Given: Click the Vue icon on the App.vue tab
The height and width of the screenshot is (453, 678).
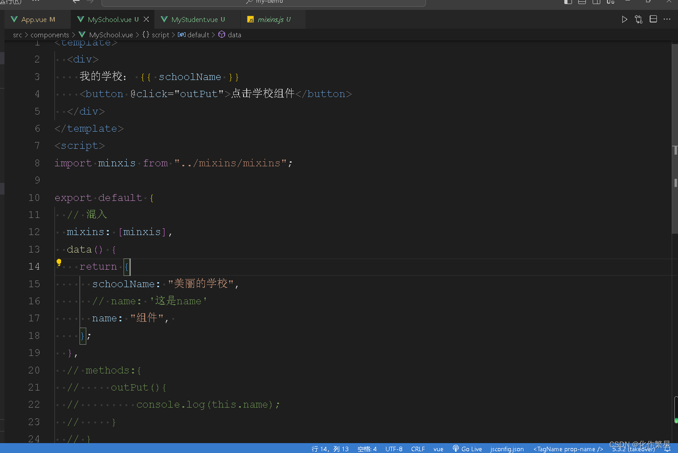Looking at the screenshot, I should [x=14, y=19].
